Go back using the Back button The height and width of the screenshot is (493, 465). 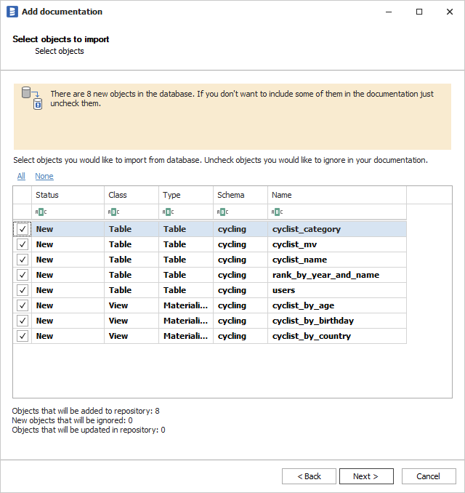click(x=309, y=476)
